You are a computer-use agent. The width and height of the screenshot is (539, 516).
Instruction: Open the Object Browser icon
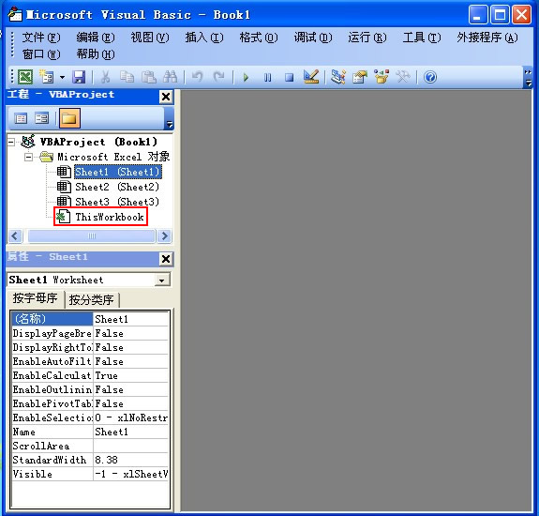[382, 77]
